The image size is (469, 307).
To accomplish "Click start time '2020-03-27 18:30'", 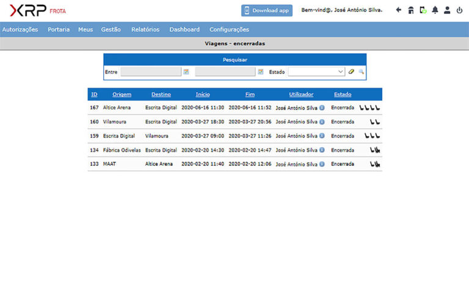I will (x=203, y=122).
